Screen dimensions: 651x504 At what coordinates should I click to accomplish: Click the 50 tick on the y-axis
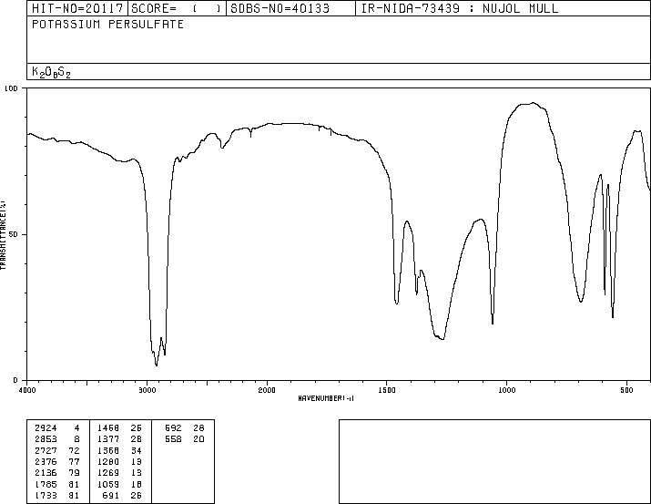click(14, 234)
